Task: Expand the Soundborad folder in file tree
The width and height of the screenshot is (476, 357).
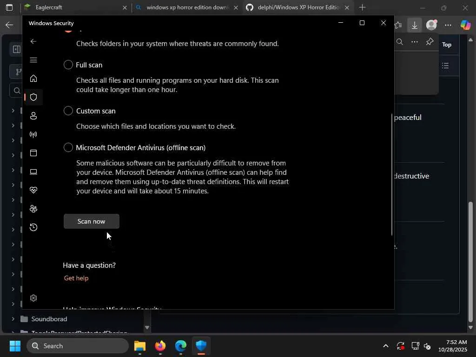Action: (13, 319)
